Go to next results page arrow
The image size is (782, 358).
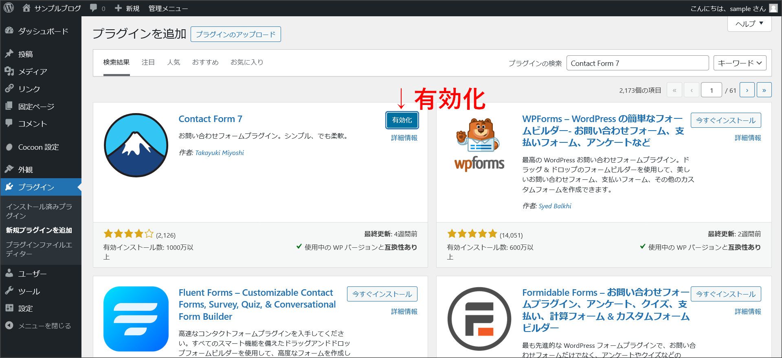point(747,90)
